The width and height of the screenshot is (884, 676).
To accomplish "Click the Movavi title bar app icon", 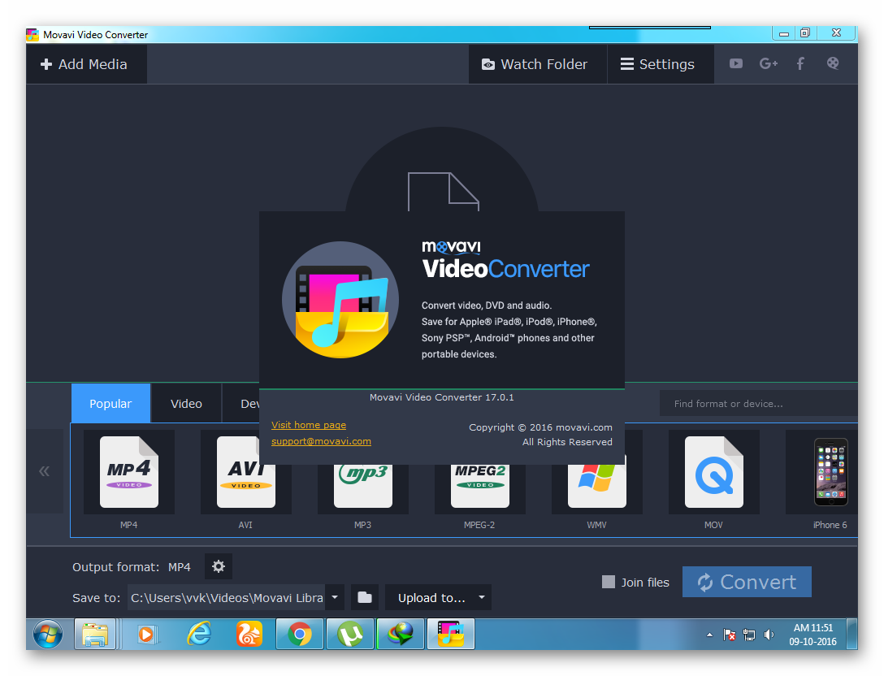I will pyautogui.click(x=32, y=34).
